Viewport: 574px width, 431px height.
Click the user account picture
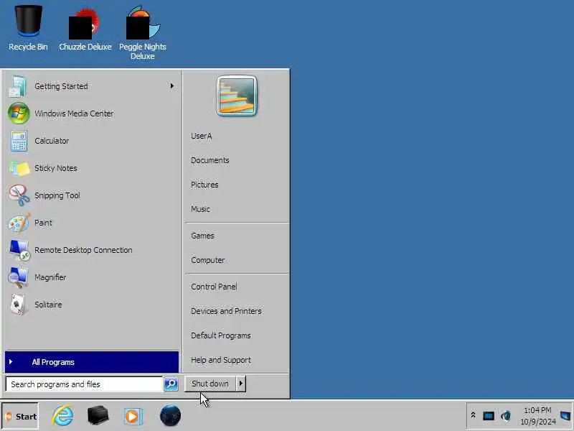[237, 96]
